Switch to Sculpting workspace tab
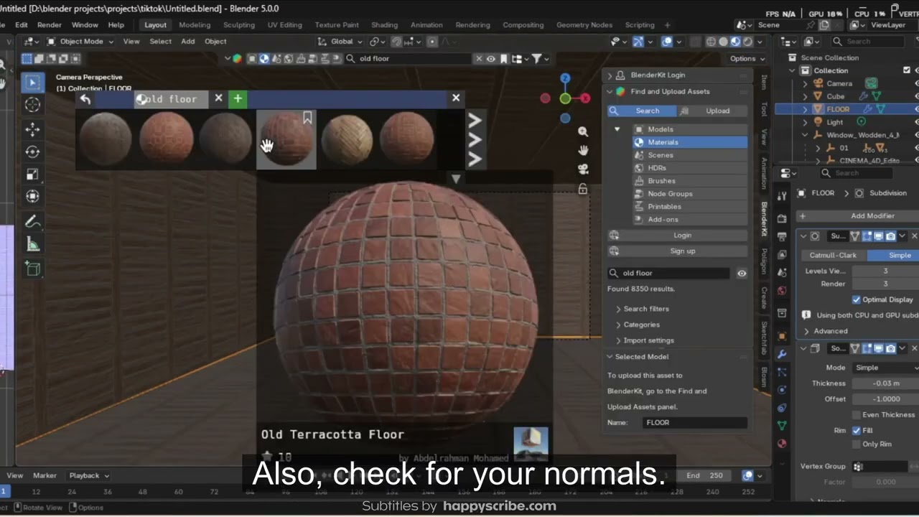Viewport: 919px width, 517px height. coord(239,25)
